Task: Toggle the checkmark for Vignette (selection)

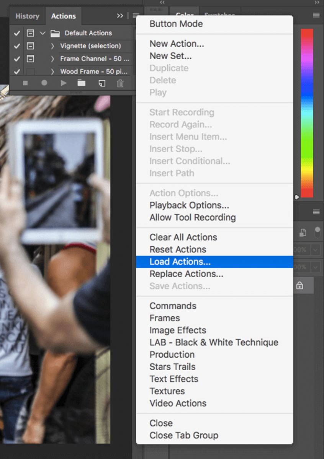Action: click(x=17, y=46)
